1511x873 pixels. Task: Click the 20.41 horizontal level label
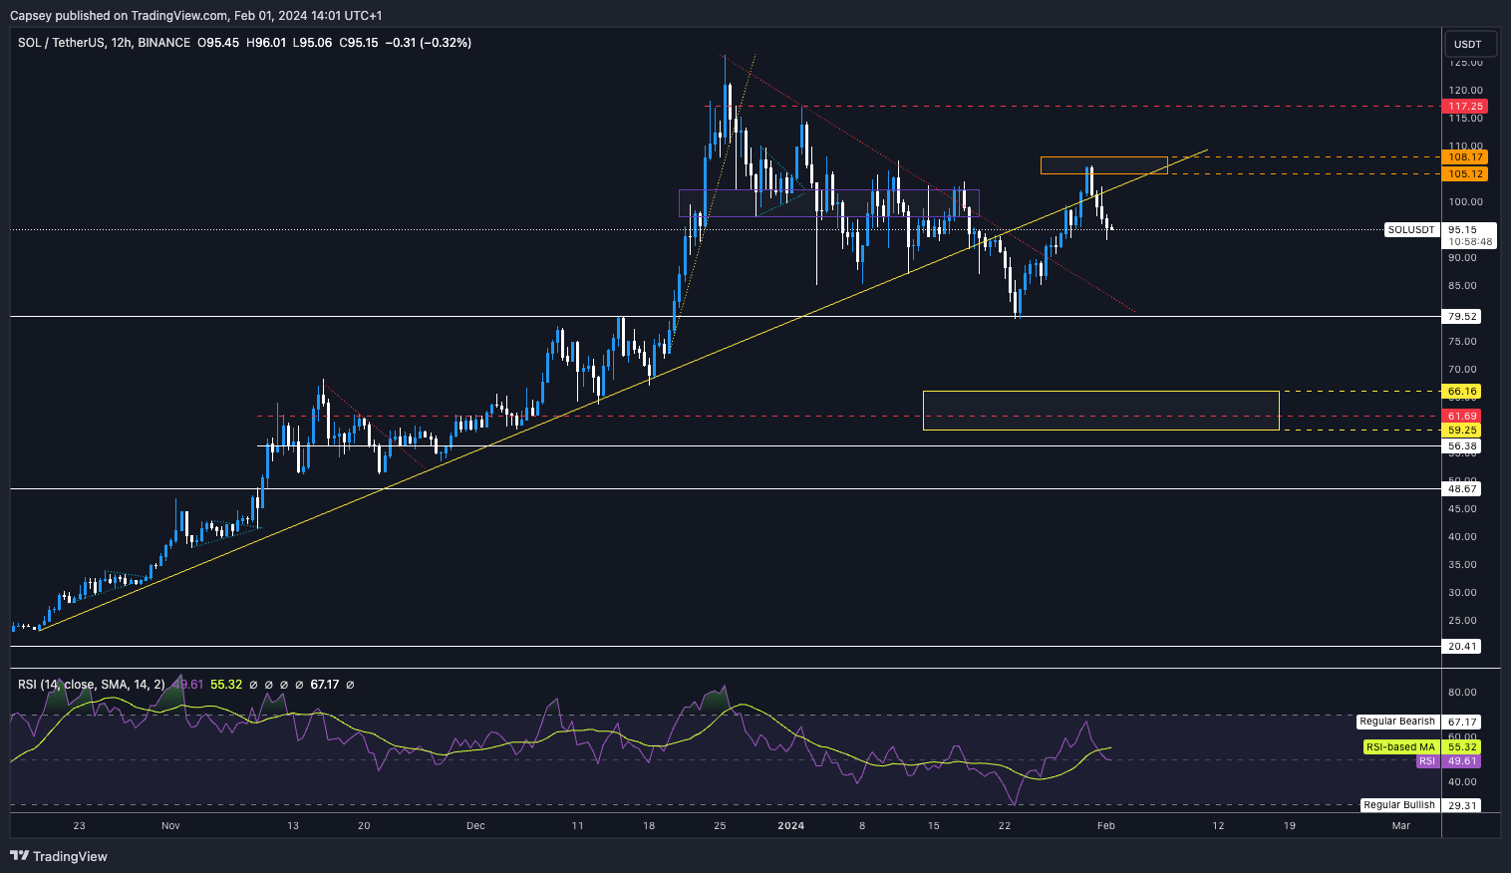click(x=1462, y=647)
